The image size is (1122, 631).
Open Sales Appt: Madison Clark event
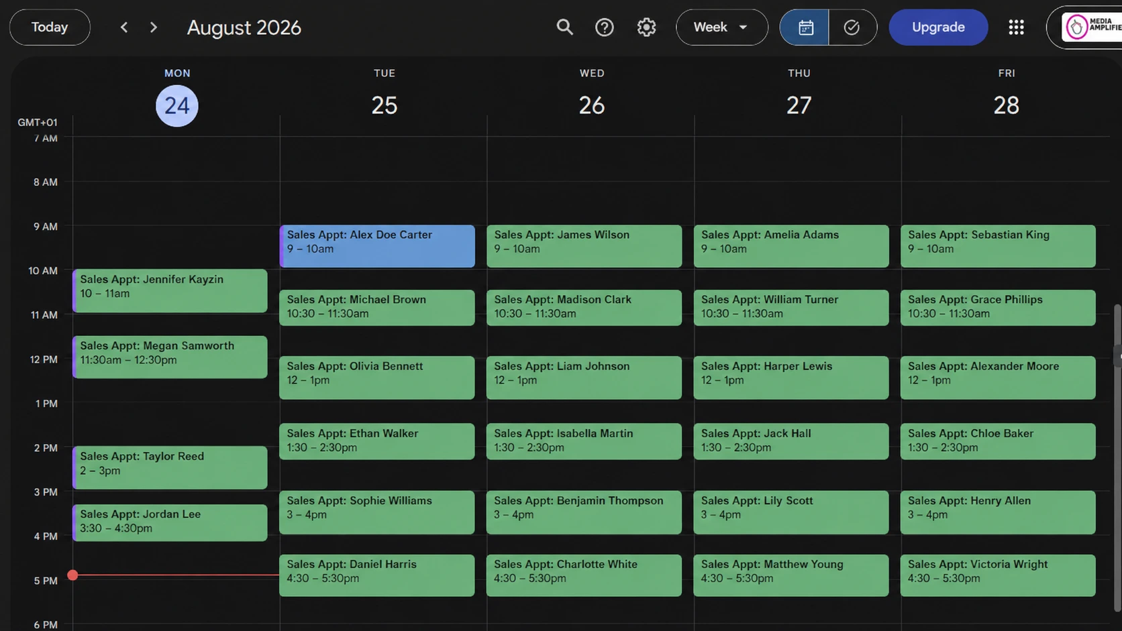point(584,307)
